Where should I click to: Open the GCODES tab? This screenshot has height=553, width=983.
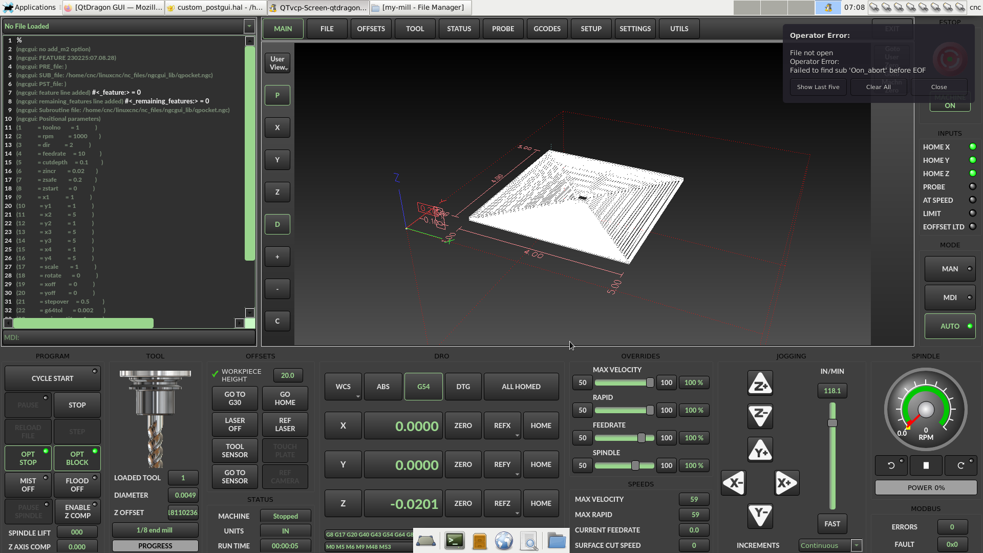[x=547, y=29]
